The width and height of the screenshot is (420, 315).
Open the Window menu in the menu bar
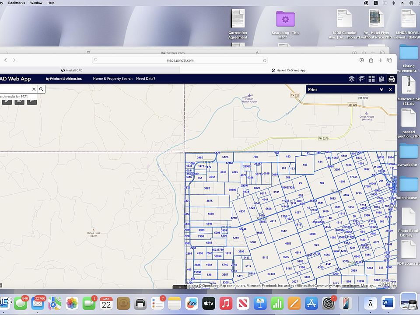click(36, 3)
